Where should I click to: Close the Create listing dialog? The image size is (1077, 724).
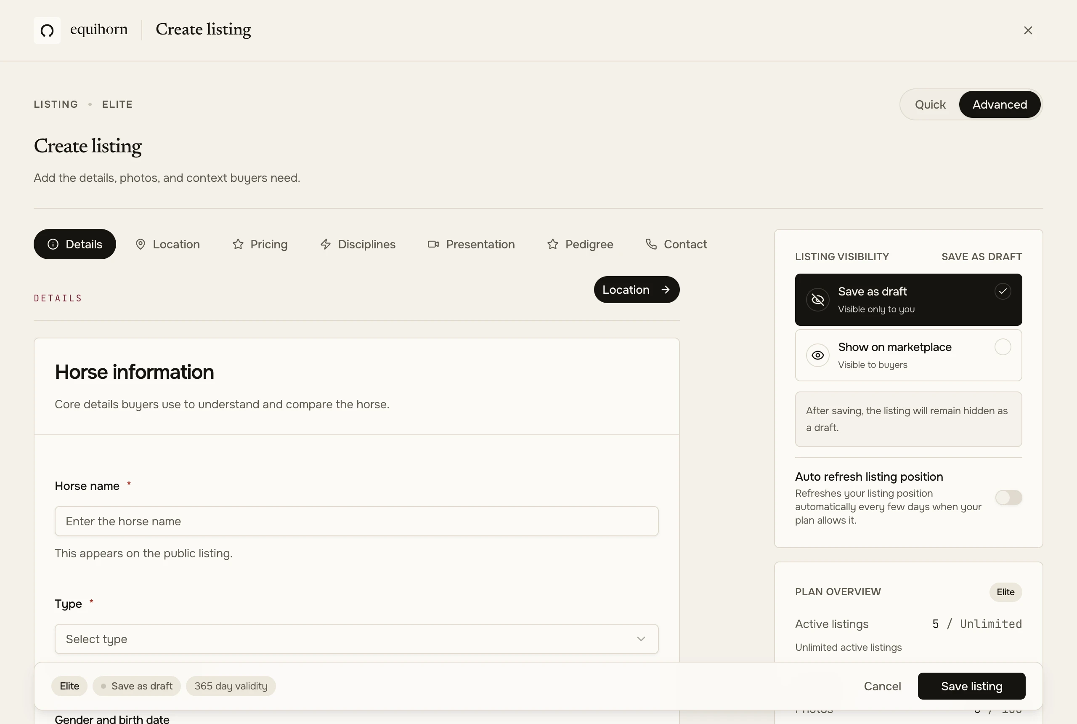click(x=1028, y=30)
